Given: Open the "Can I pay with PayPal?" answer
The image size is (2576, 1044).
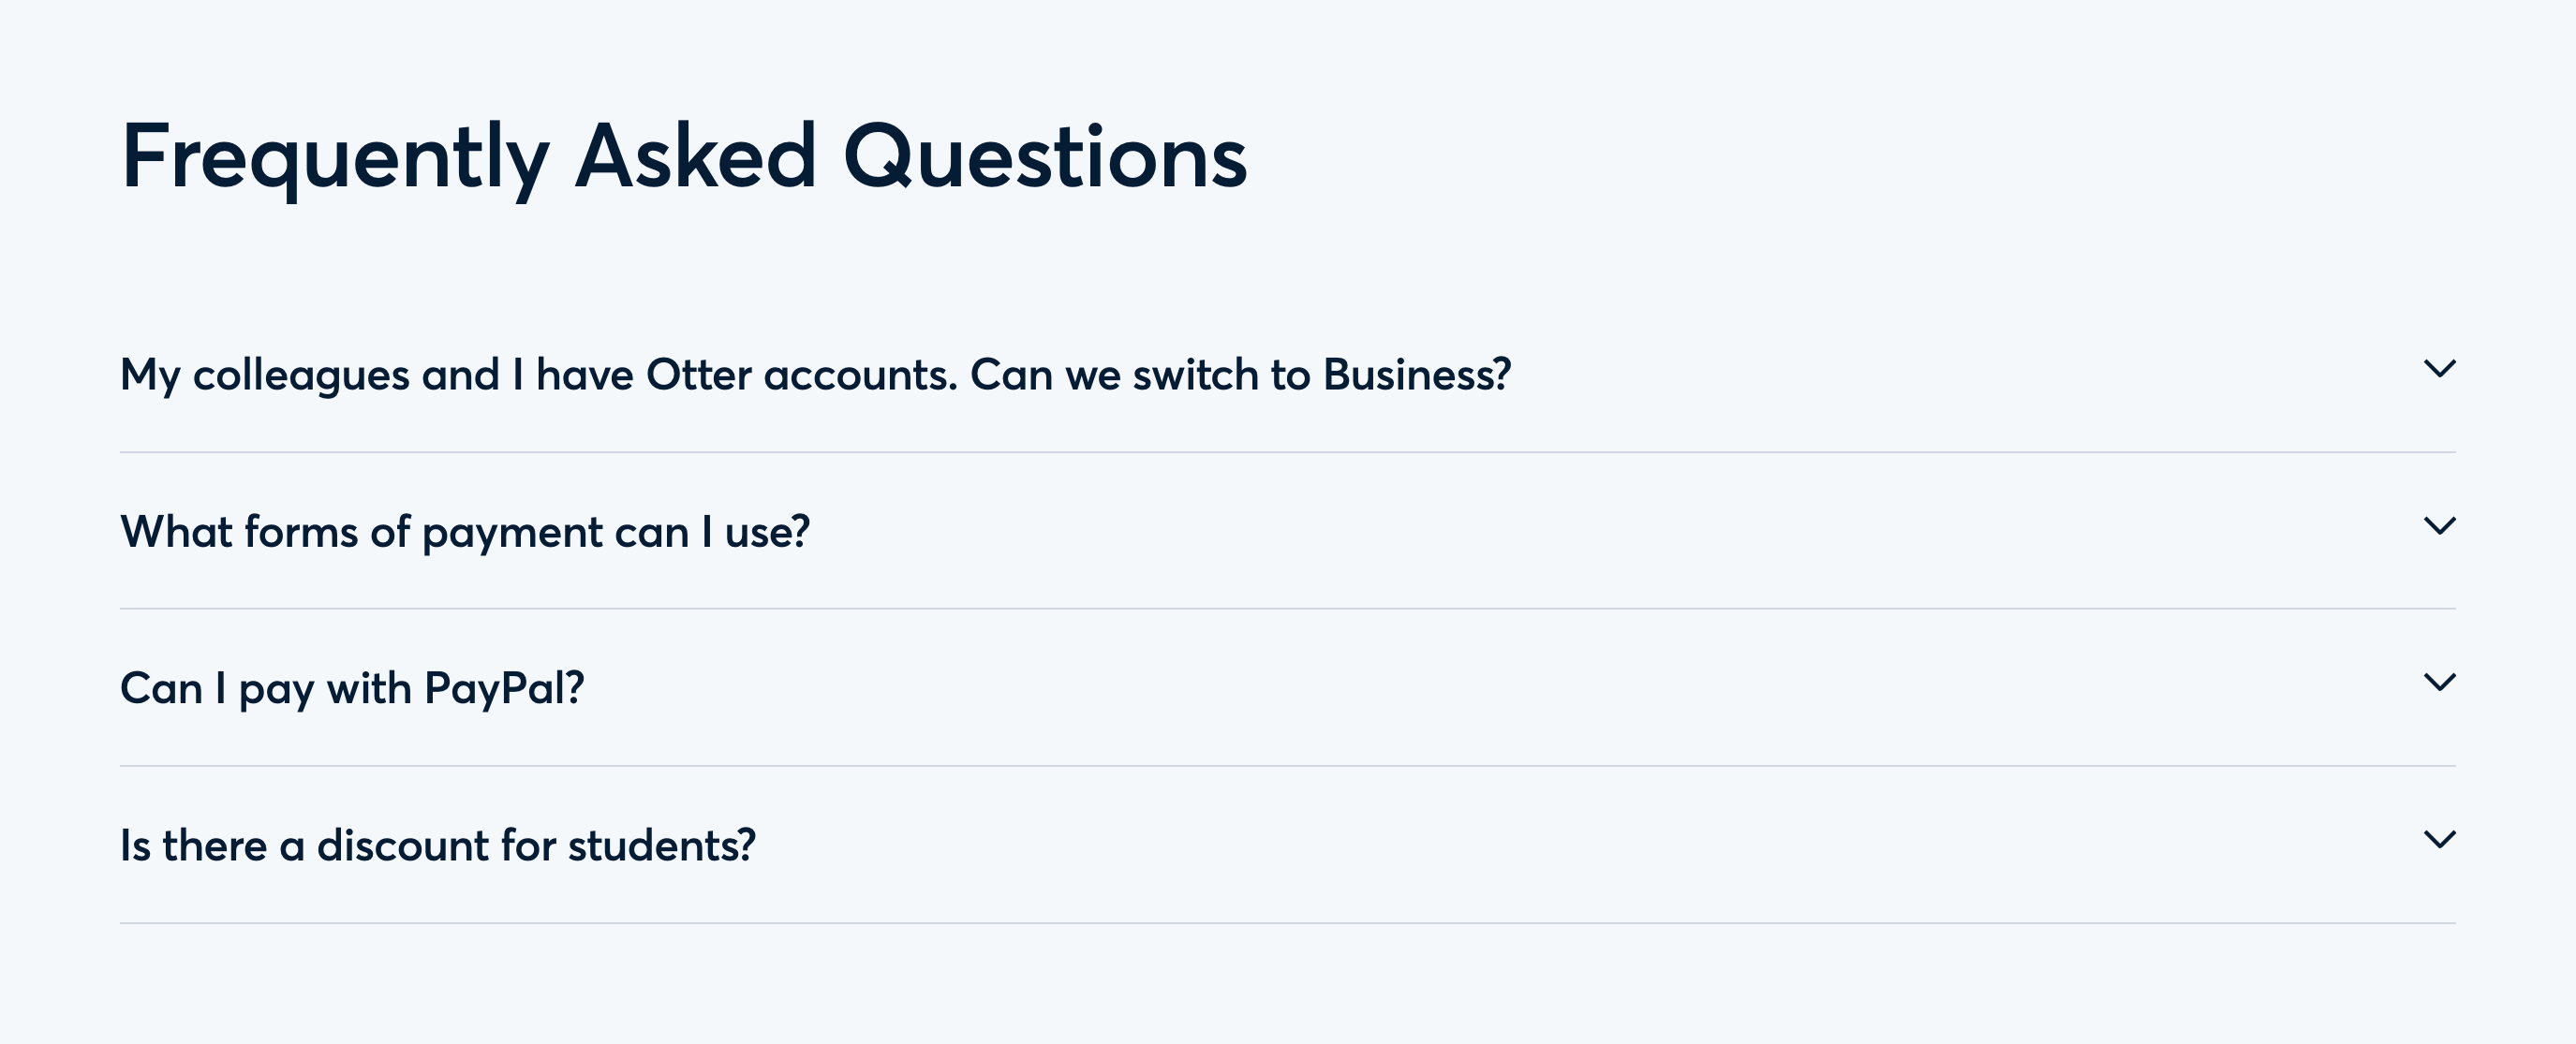Looking at the screenshot, I should tap(351, 689).
